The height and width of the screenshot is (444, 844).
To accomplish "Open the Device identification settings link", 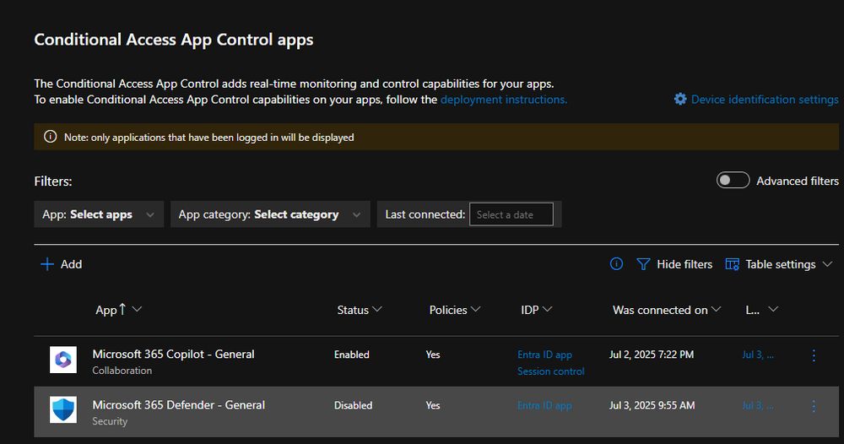I will click(x=765, y=100).
